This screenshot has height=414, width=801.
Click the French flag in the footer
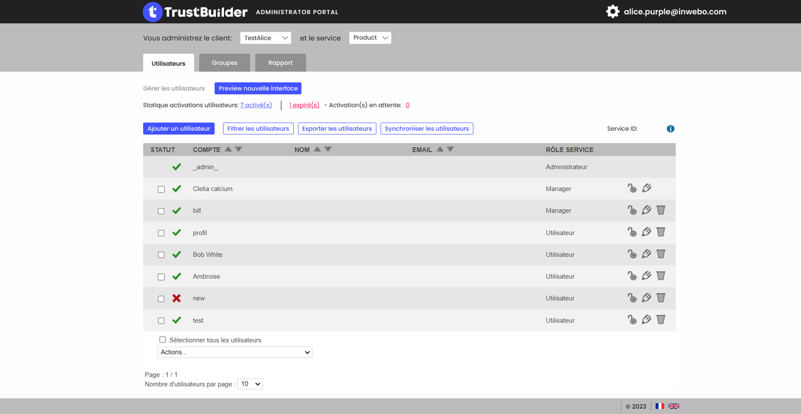(660, 405)
